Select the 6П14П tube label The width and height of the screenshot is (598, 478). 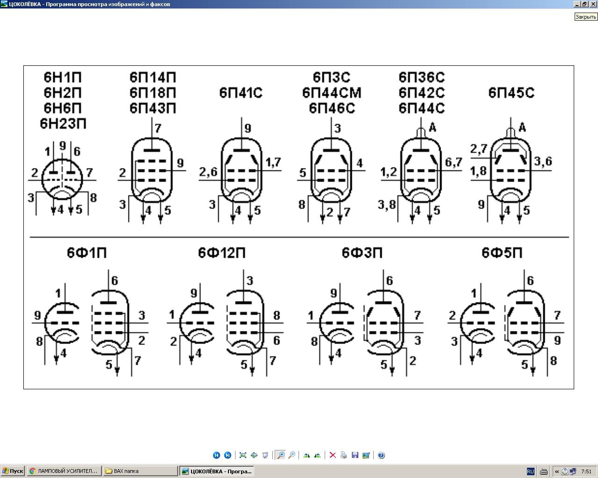point(153,77)
